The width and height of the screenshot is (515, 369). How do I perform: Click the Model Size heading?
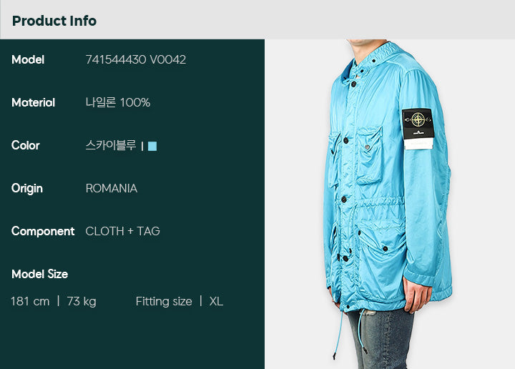pyautogui.click(x=40, y=274)
